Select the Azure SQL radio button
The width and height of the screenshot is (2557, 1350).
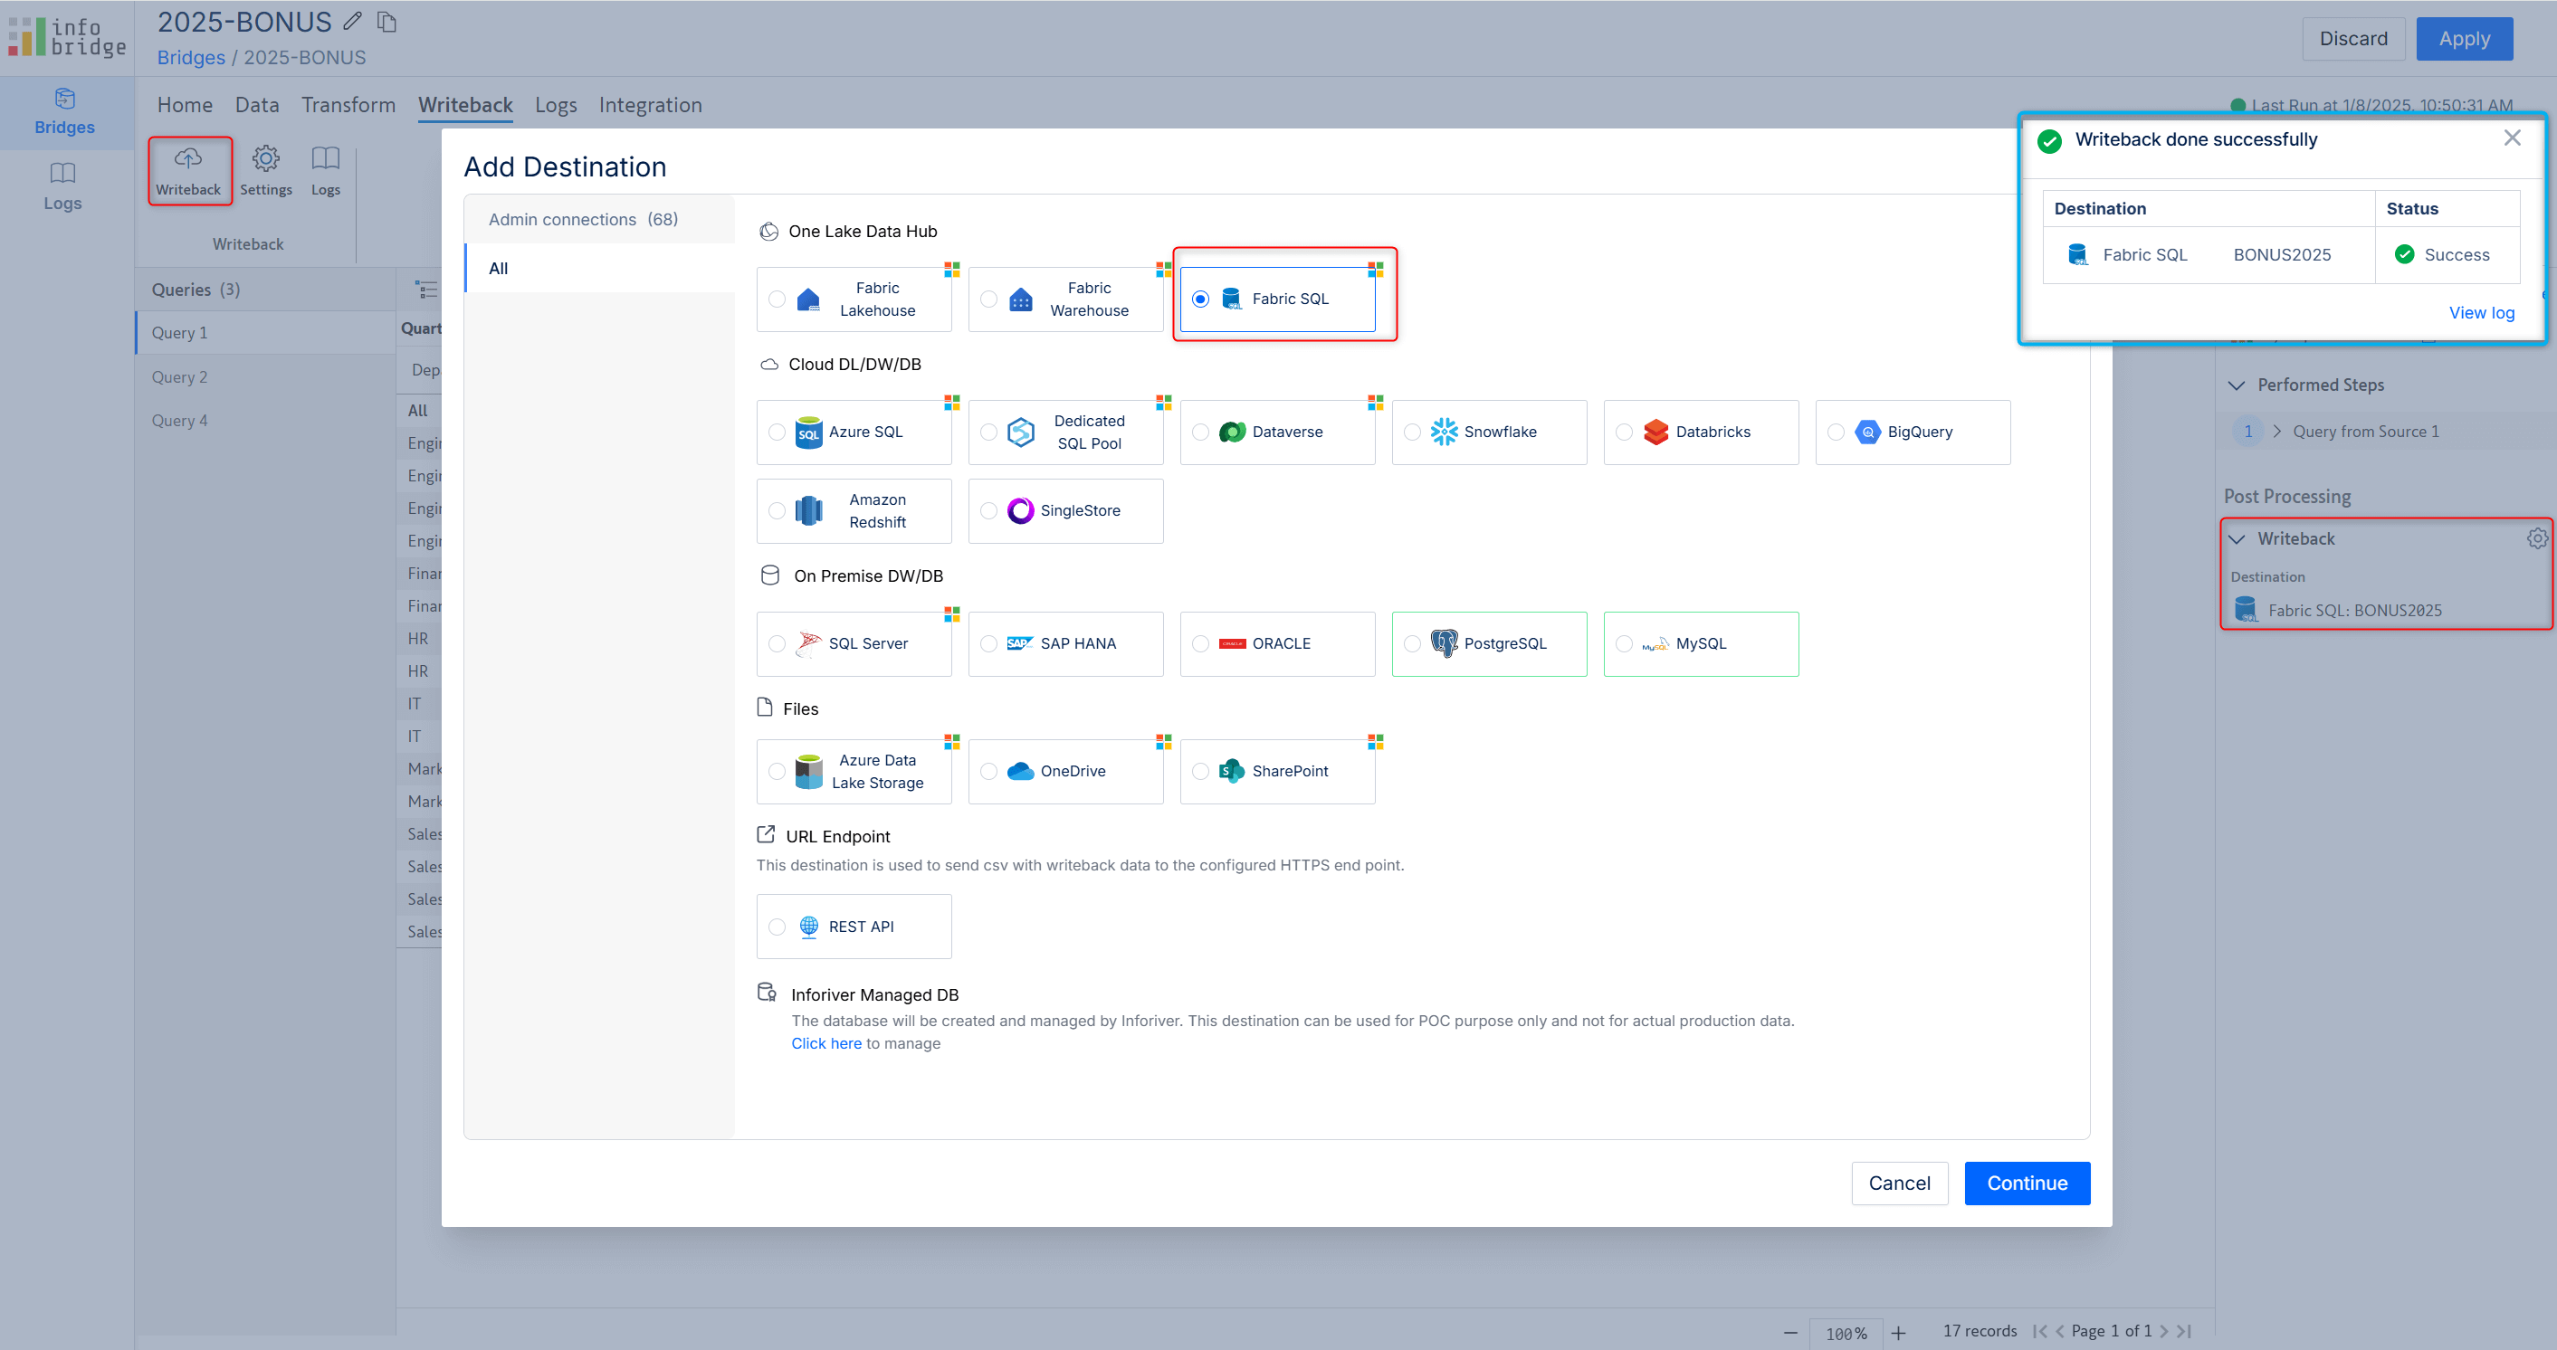click(x=778, y=432)
